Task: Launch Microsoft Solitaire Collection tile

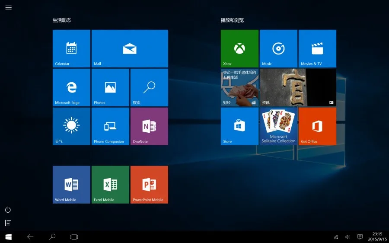Action: [279, 126]
